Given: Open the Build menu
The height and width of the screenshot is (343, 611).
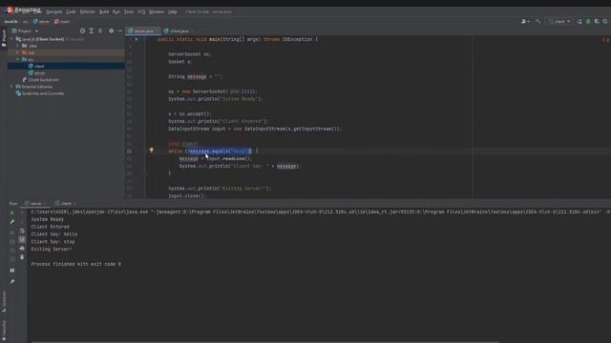Looking at the screenshot, I should pyautogui.click(x=104, y=12).
